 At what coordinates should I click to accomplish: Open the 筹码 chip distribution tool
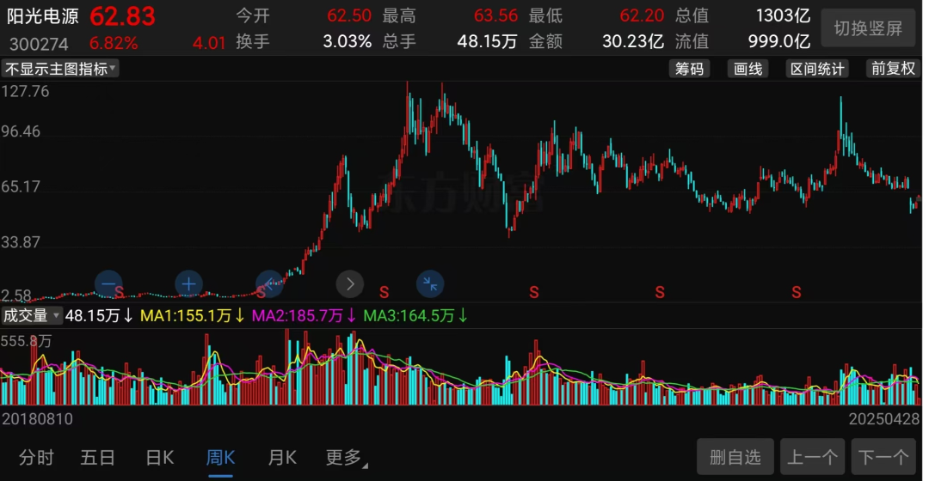[689, 69]
